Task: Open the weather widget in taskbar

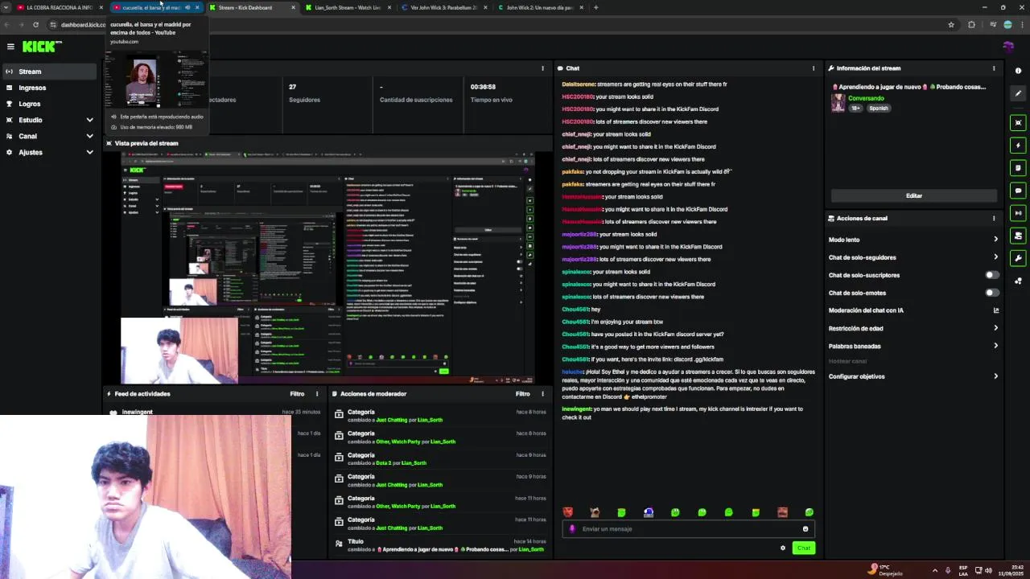Action: click(885, 570)
